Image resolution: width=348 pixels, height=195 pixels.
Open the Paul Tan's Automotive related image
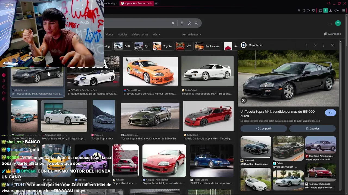321,145
